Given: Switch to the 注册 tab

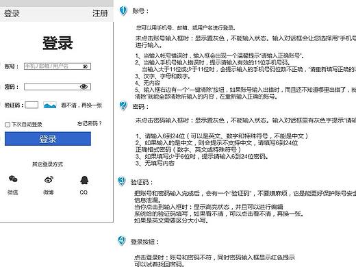Looking at the screenshot, I should tap(100, 14).
